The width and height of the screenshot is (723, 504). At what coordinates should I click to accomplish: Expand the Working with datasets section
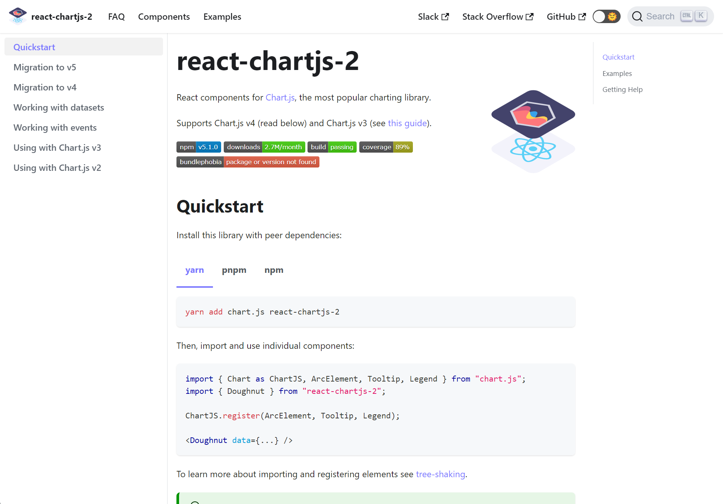pos(59,107)
